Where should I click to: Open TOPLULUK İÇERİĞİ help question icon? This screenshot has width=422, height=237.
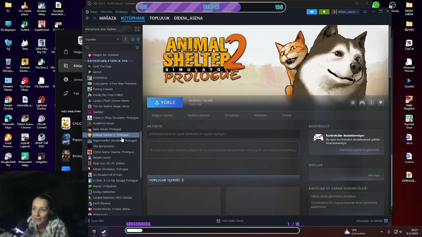[183, 180]
